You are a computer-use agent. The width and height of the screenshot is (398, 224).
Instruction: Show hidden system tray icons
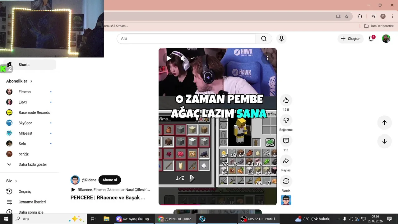point(338,219)
